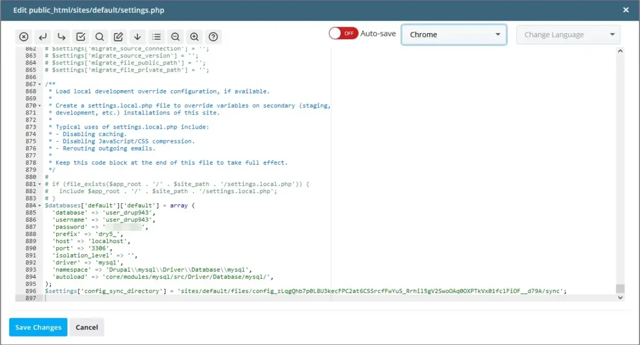
Task: Open the Chrome dropdown menu
Action: [x=454, y=34]
